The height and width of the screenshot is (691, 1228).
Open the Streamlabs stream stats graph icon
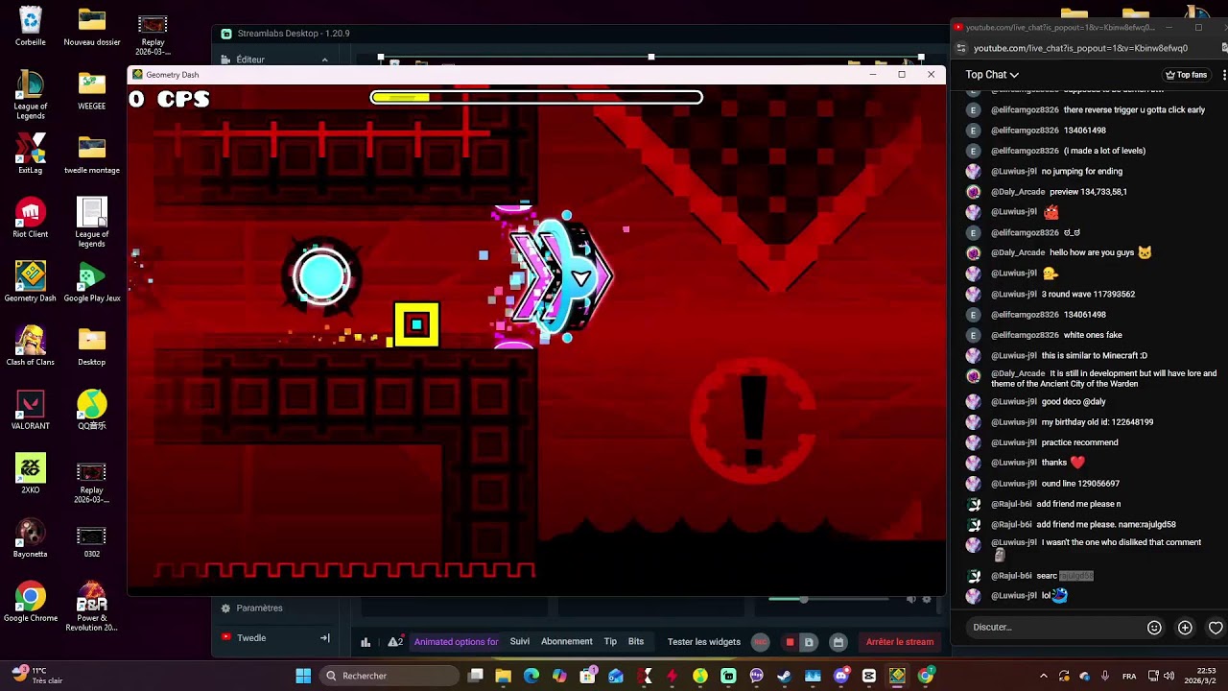366,642
